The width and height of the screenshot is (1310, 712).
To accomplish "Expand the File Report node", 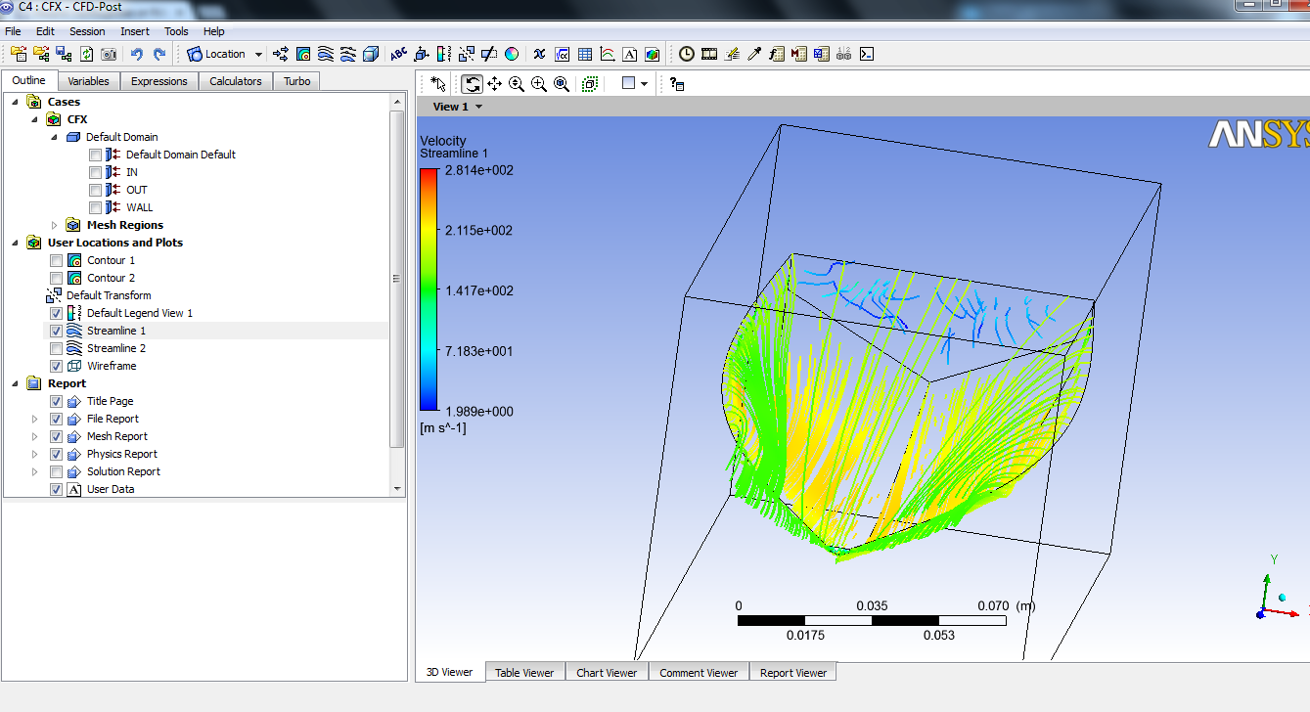I will point(35,419).
